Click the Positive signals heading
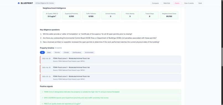 coord(46,86)
